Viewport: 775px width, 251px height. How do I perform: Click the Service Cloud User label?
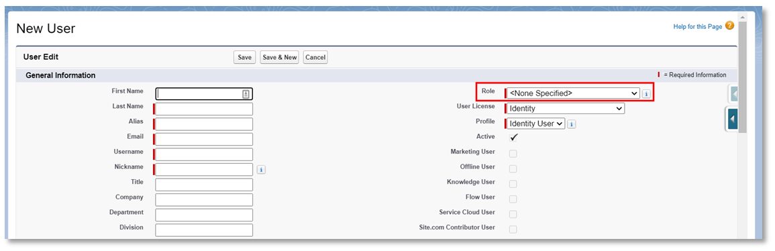click(x=467, y=212)
